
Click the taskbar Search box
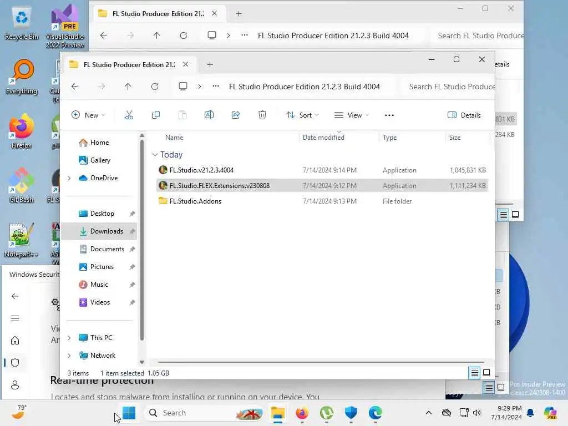[x=204, y=413]
